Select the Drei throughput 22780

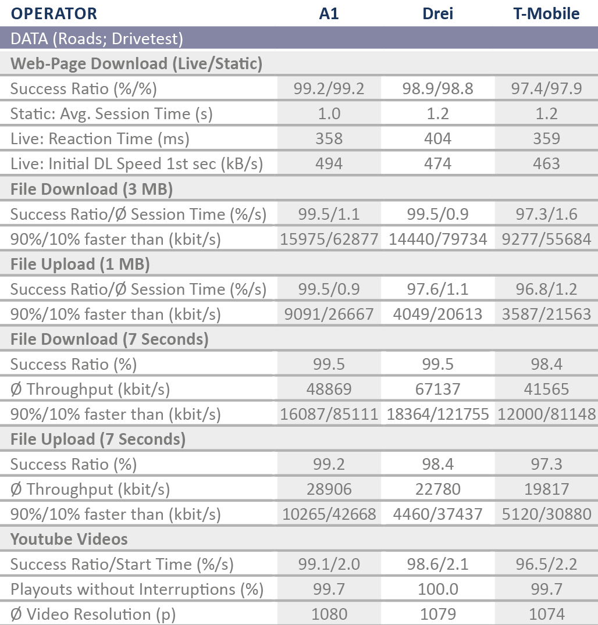(x=437, y=490)
